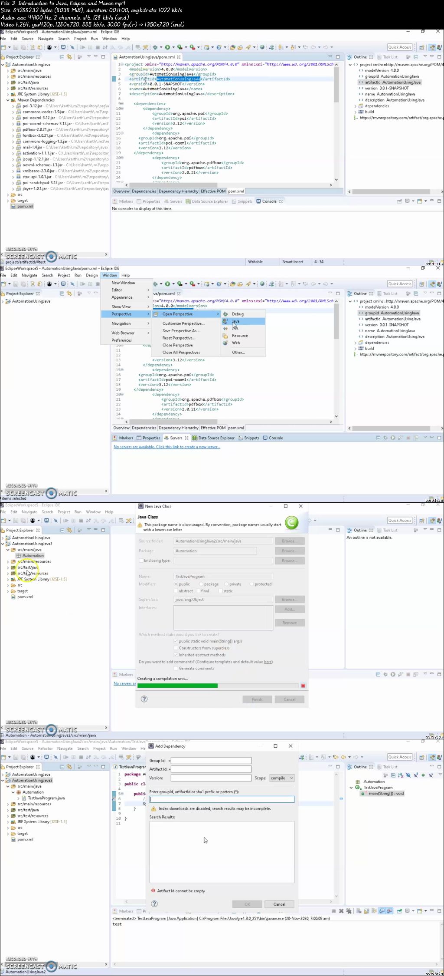Click the package warning icon in New Java Class
Screen dimensions: 444x976
pyautogui.click(x=140, y=525)
